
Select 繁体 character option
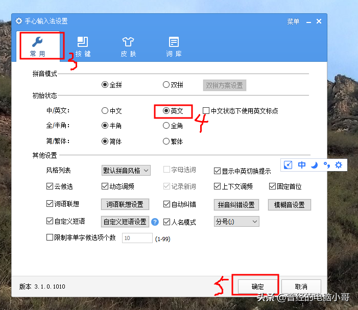173,141
